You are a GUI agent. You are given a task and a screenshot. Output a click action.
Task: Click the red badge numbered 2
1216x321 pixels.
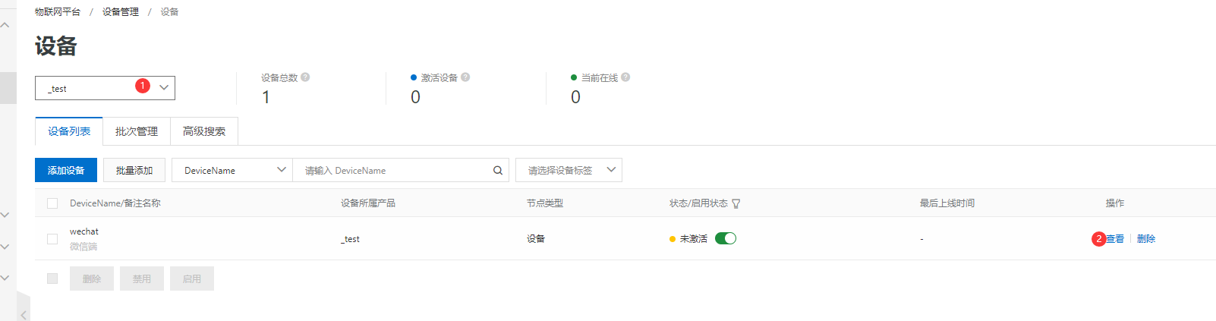point(1098,239)
